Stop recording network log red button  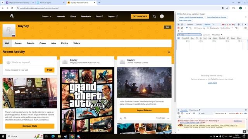tap(179, 28)
